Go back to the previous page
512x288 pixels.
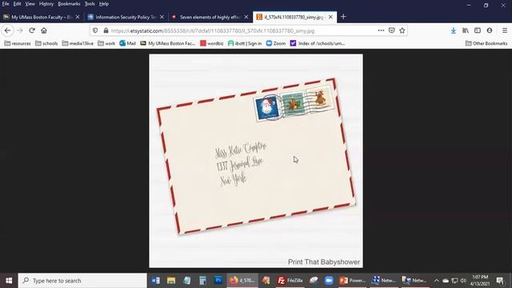7,30
